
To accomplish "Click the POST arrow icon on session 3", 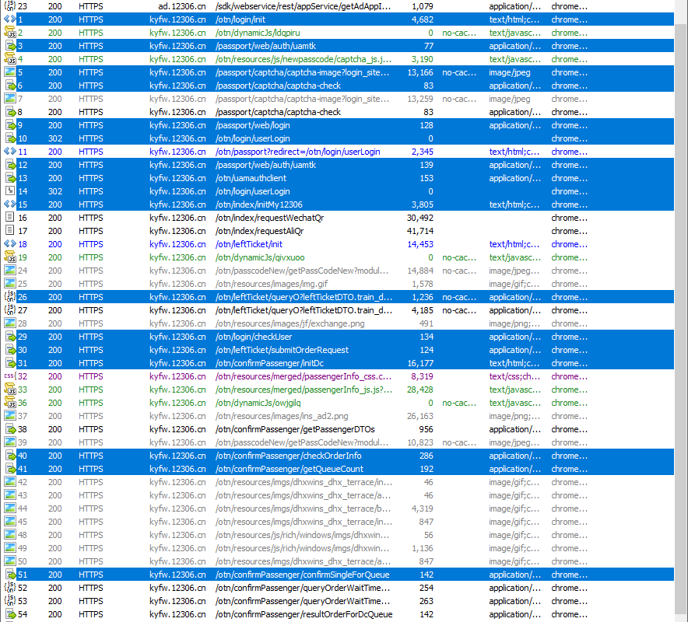I will (10, 46).
